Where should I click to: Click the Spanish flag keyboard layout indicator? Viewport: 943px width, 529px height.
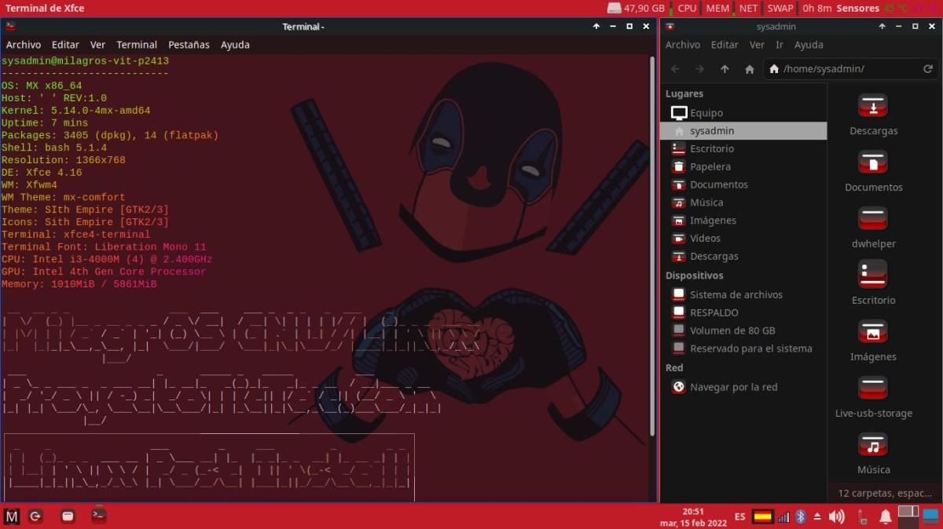(761, 516)
